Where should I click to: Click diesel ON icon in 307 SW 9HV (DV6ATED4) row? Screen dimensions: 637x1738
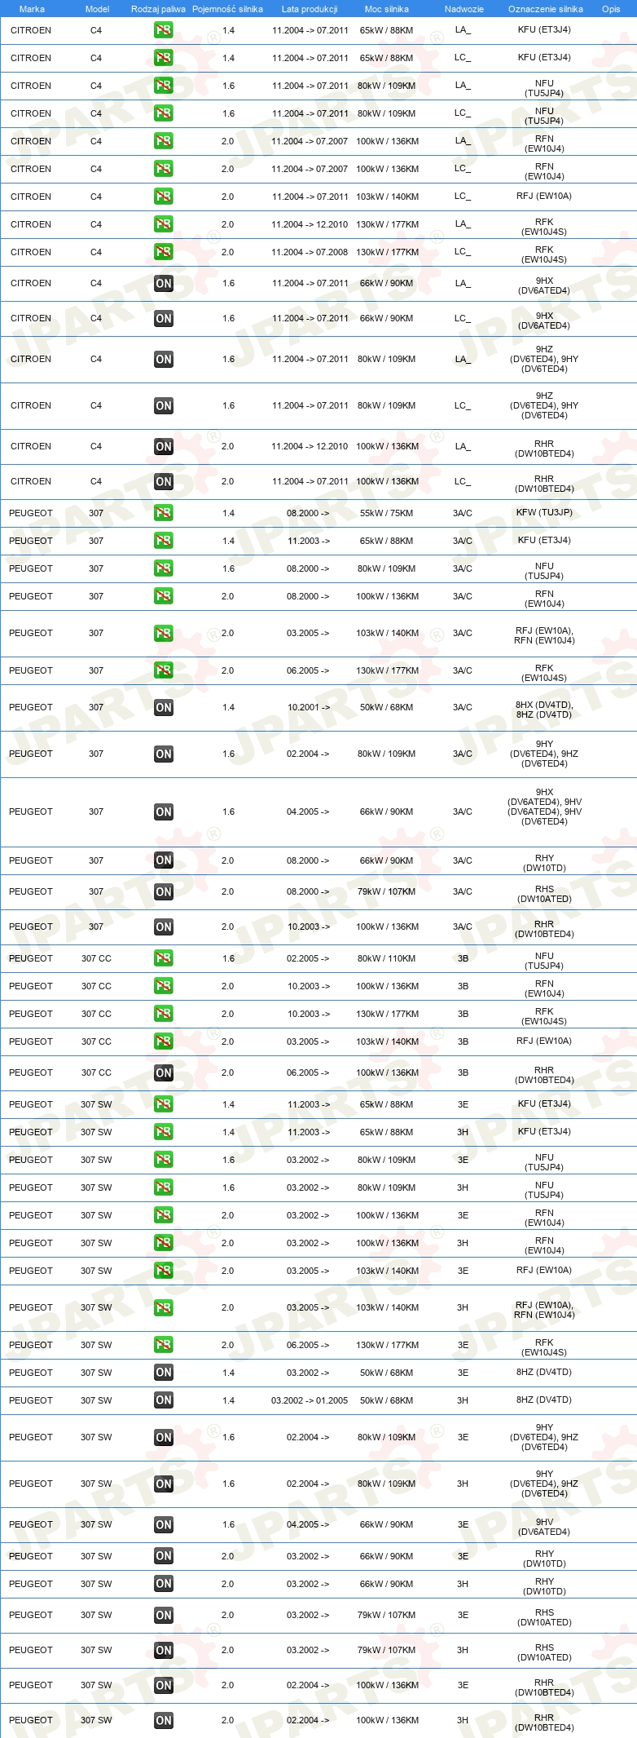coord(164,1525)
